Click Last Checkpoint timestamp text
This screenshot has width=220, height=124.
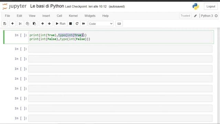click(86, 7)
